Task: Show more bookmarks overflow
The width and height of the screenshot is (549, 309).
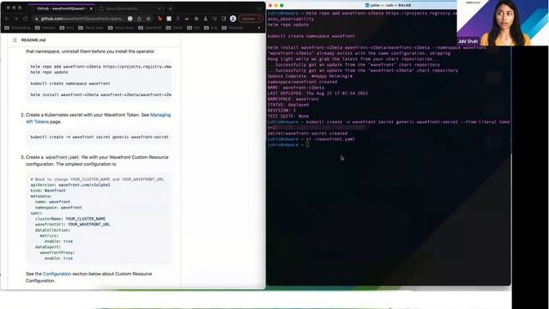Action: [259, 27]
